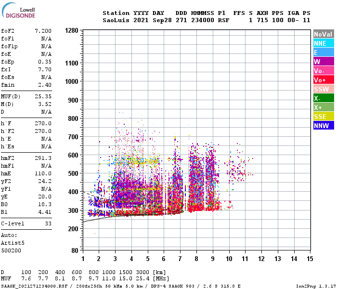
Task: Click the foEp value 0.35
Action: [45, 62]
